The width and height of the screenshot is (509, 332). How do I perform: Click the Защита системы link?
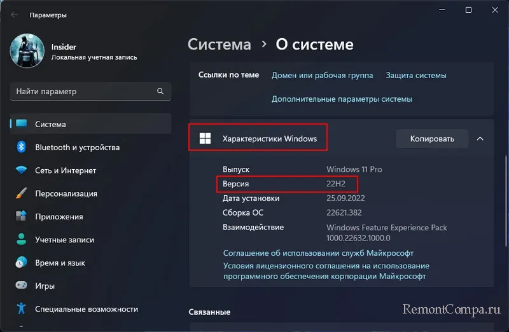click(415, 75)
